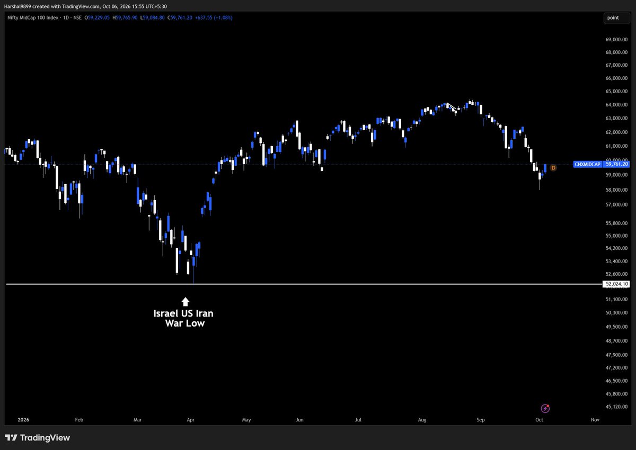Click the Jun time axis label
Image resolution: width=636 pixels, height=450 pixels.
[299, 420]
